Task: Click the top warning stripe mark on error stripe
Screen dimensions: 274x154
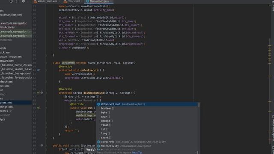Action: click(270, 46)
